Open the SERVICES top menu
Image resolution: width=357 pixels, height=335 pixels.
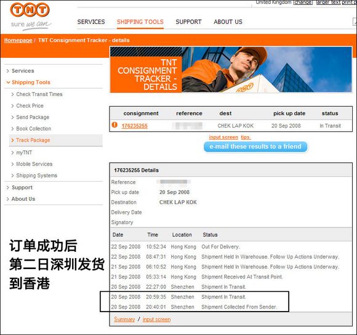click(91, 22)
